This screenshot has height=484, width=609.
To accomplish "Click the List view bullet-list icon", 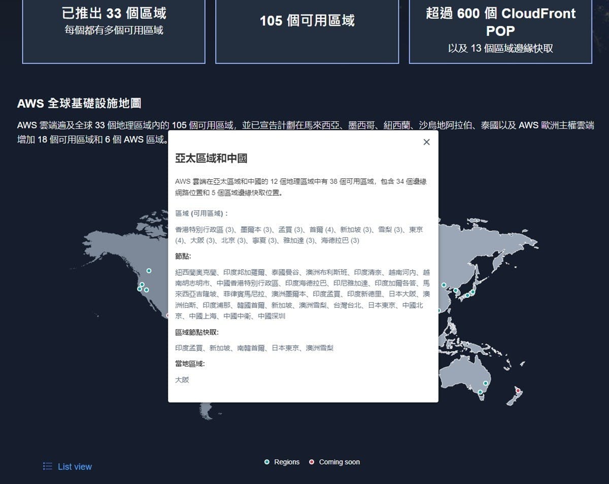I will coord(48,466).
